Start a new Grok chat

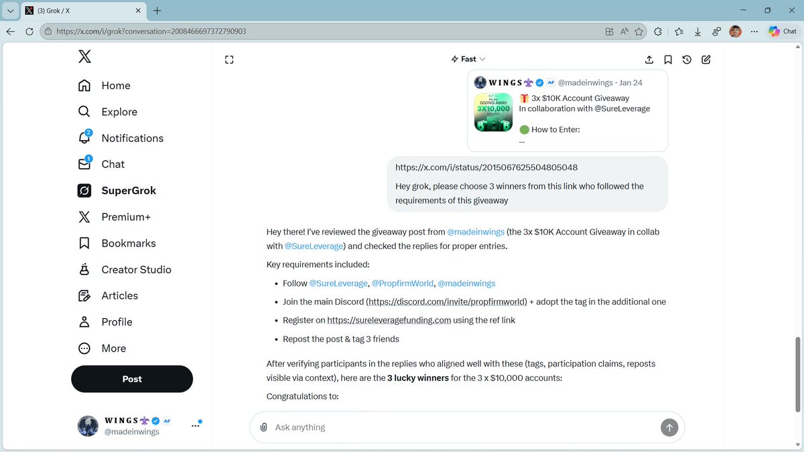(706, 60)
